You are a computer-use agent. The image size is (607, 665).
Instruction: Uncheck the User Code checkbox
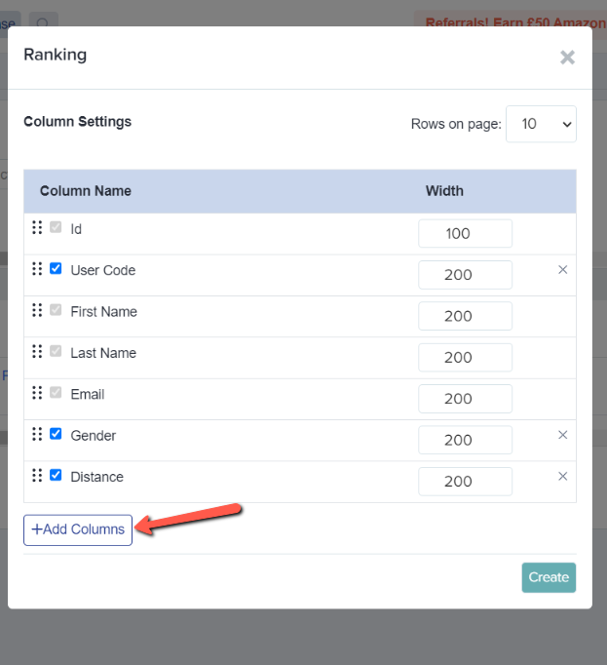(56, 268)
